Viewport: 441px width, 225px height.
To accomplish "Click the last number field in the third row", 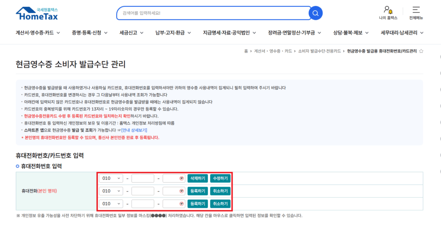I will pyautogui.click(x=174, y=203).
